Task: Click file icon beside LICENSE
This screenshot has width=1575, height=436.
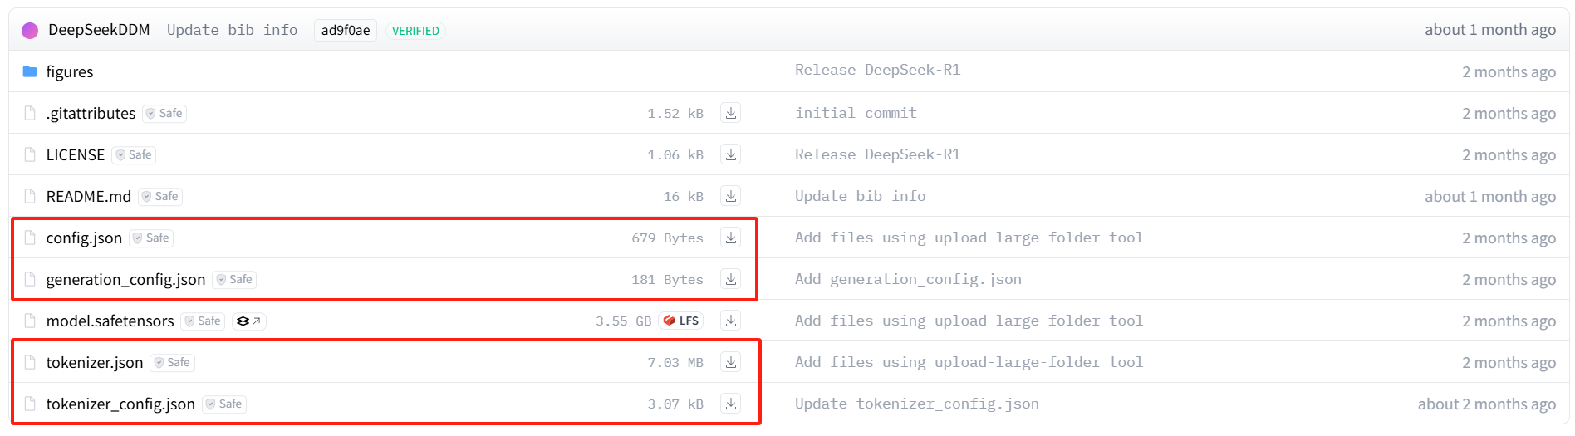Action: point(30,154)
